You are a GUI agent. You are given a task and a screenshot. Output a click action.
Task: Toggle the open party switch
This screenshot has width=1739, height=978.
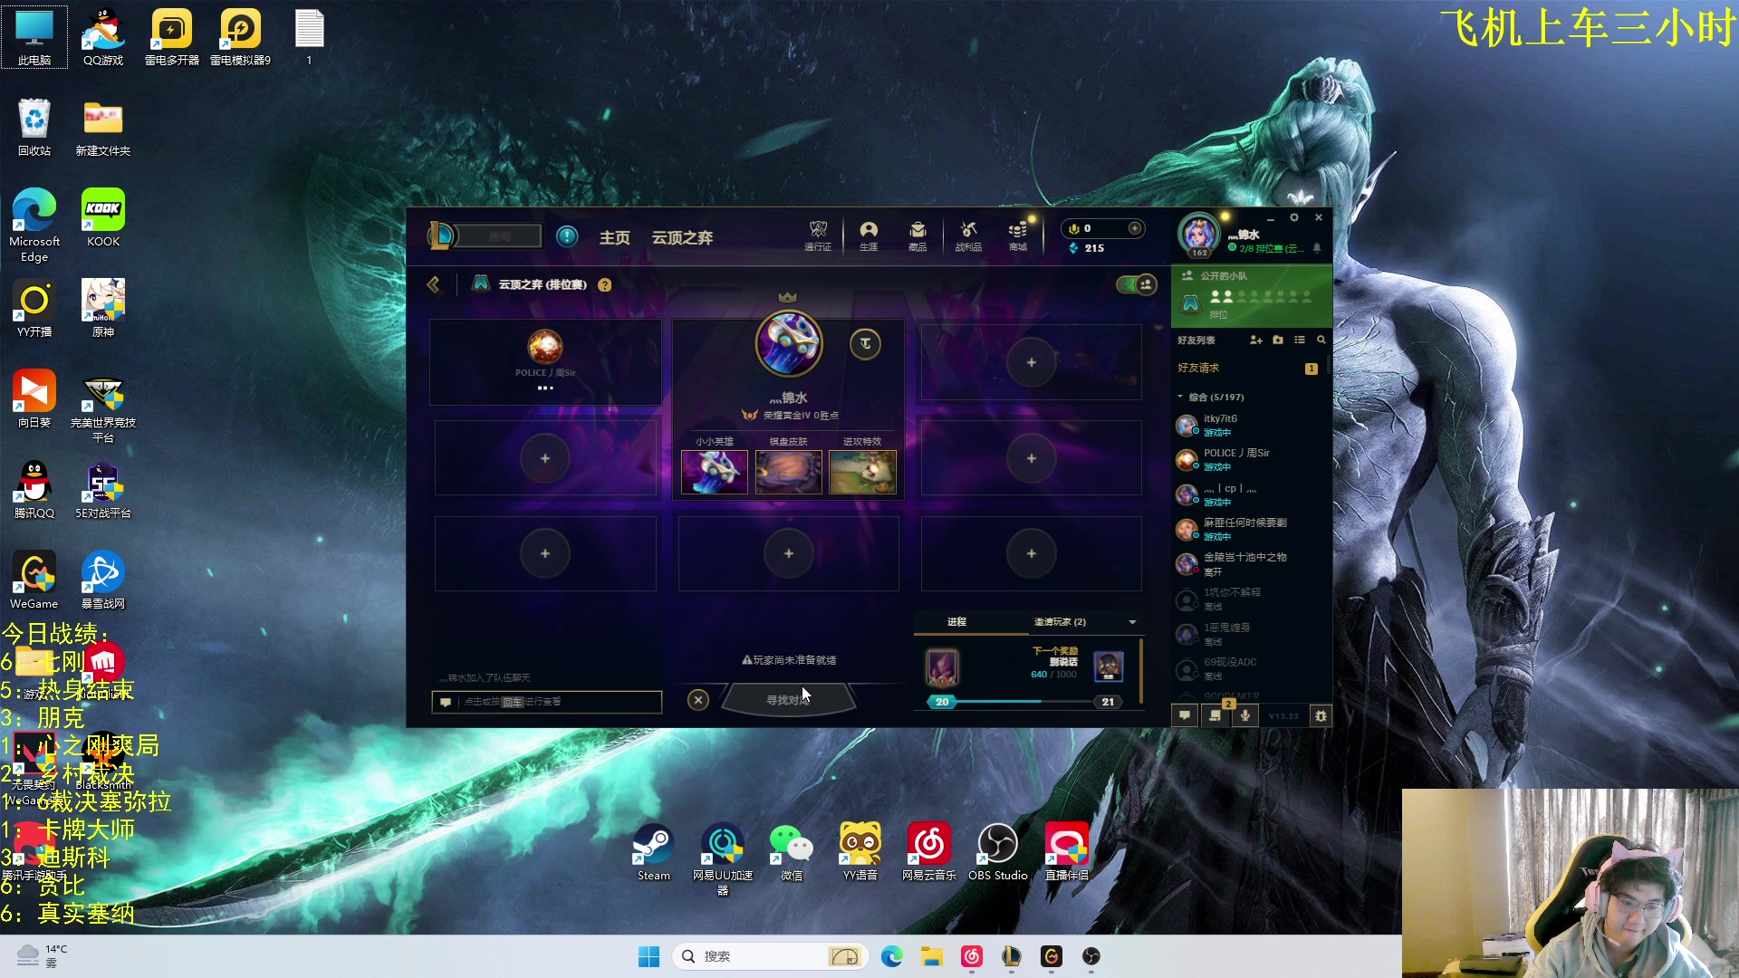[1136, 284]
